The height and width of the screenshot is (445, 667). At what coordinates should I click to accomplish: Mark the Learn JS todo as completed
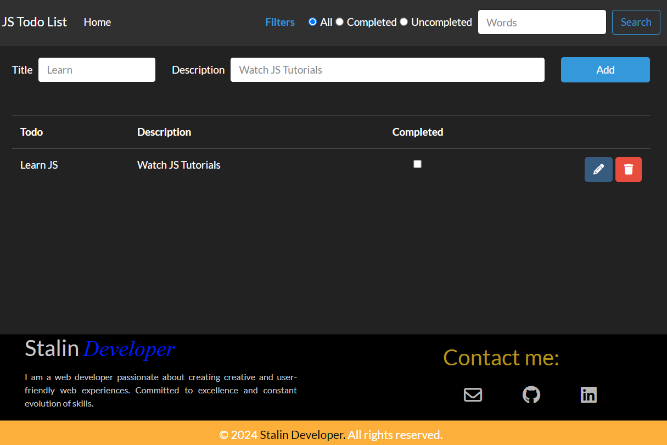click(x=417, y=164)
